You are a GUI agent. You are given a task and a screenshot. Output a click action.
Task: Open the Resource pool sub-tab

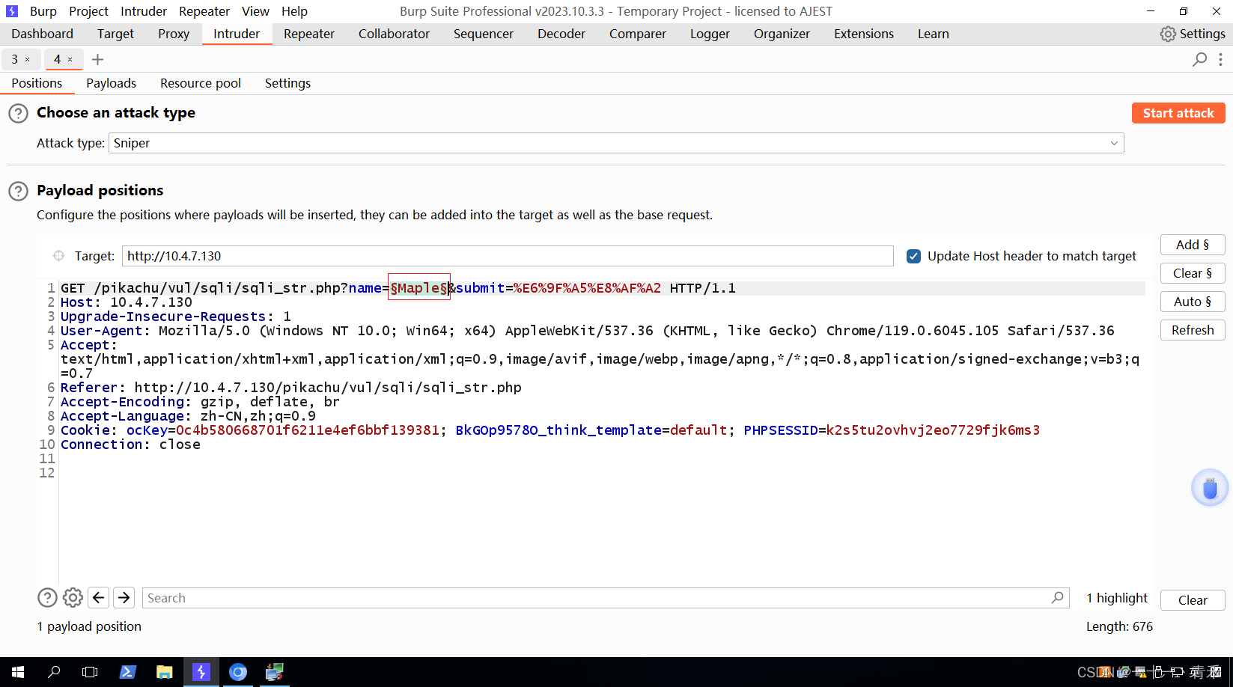[x=201, y=83]
